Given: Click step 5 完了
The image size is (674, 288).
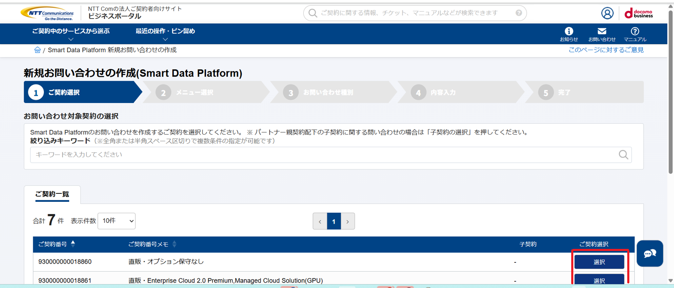Looking at the screenshot, I should (x=585, y=92).
